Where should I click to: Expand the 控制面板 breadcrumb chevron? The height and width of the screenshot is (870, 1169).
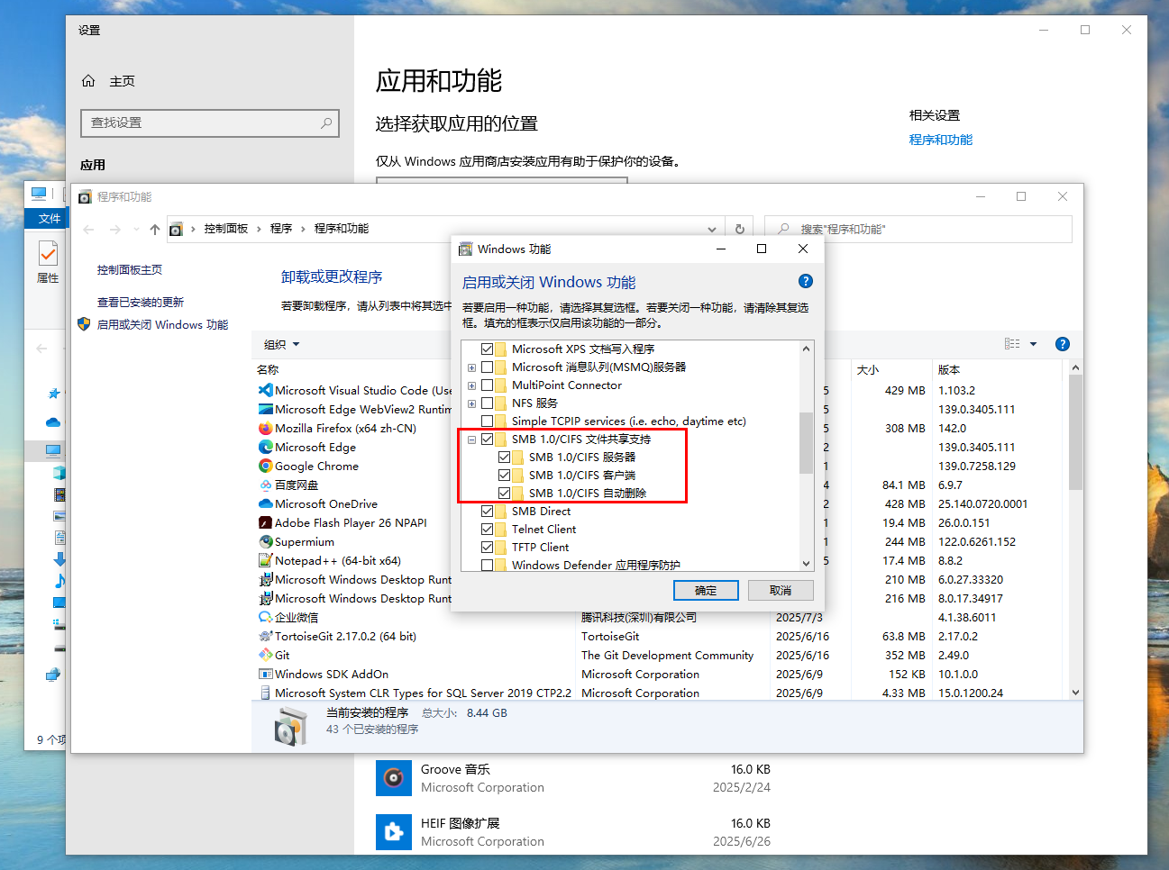tap(259, 229)
